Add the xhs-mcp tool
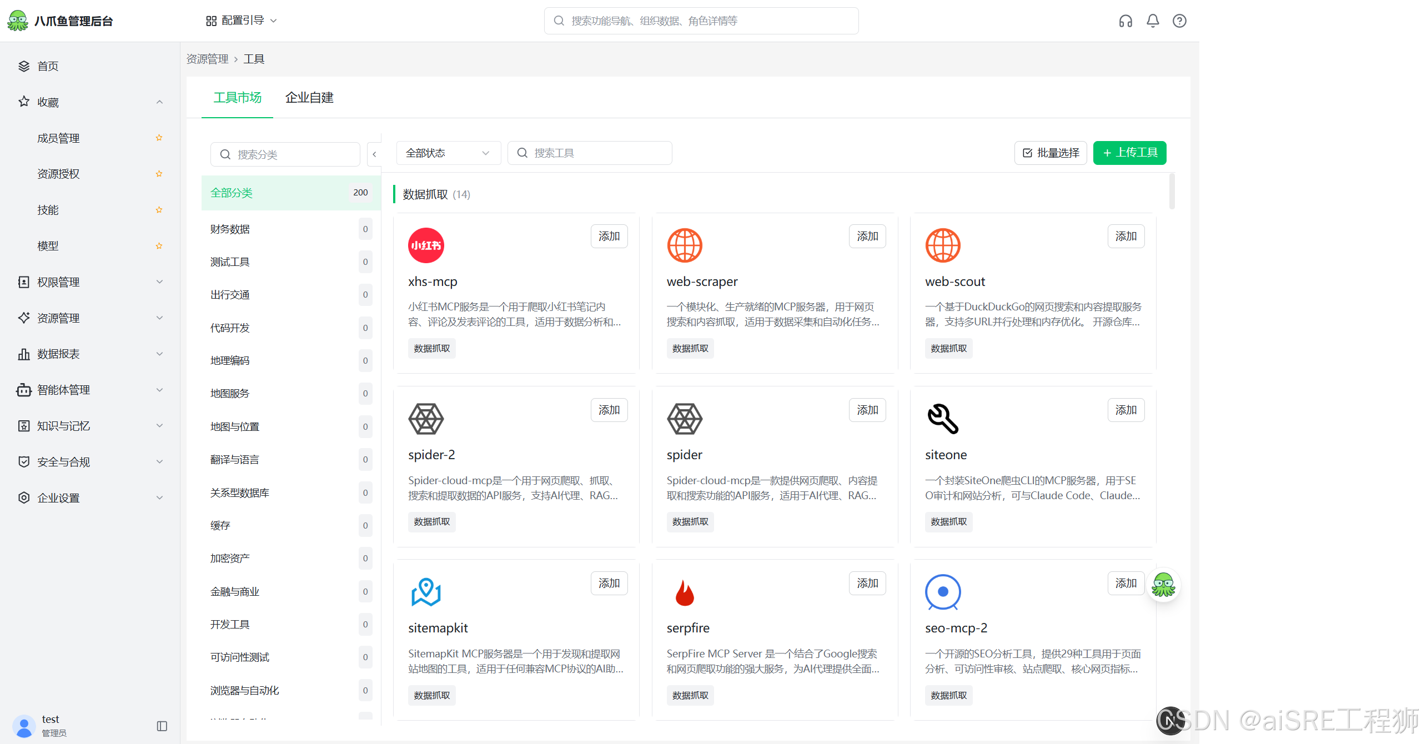This screenshot has width=1422, height=744. click(609, 237)
